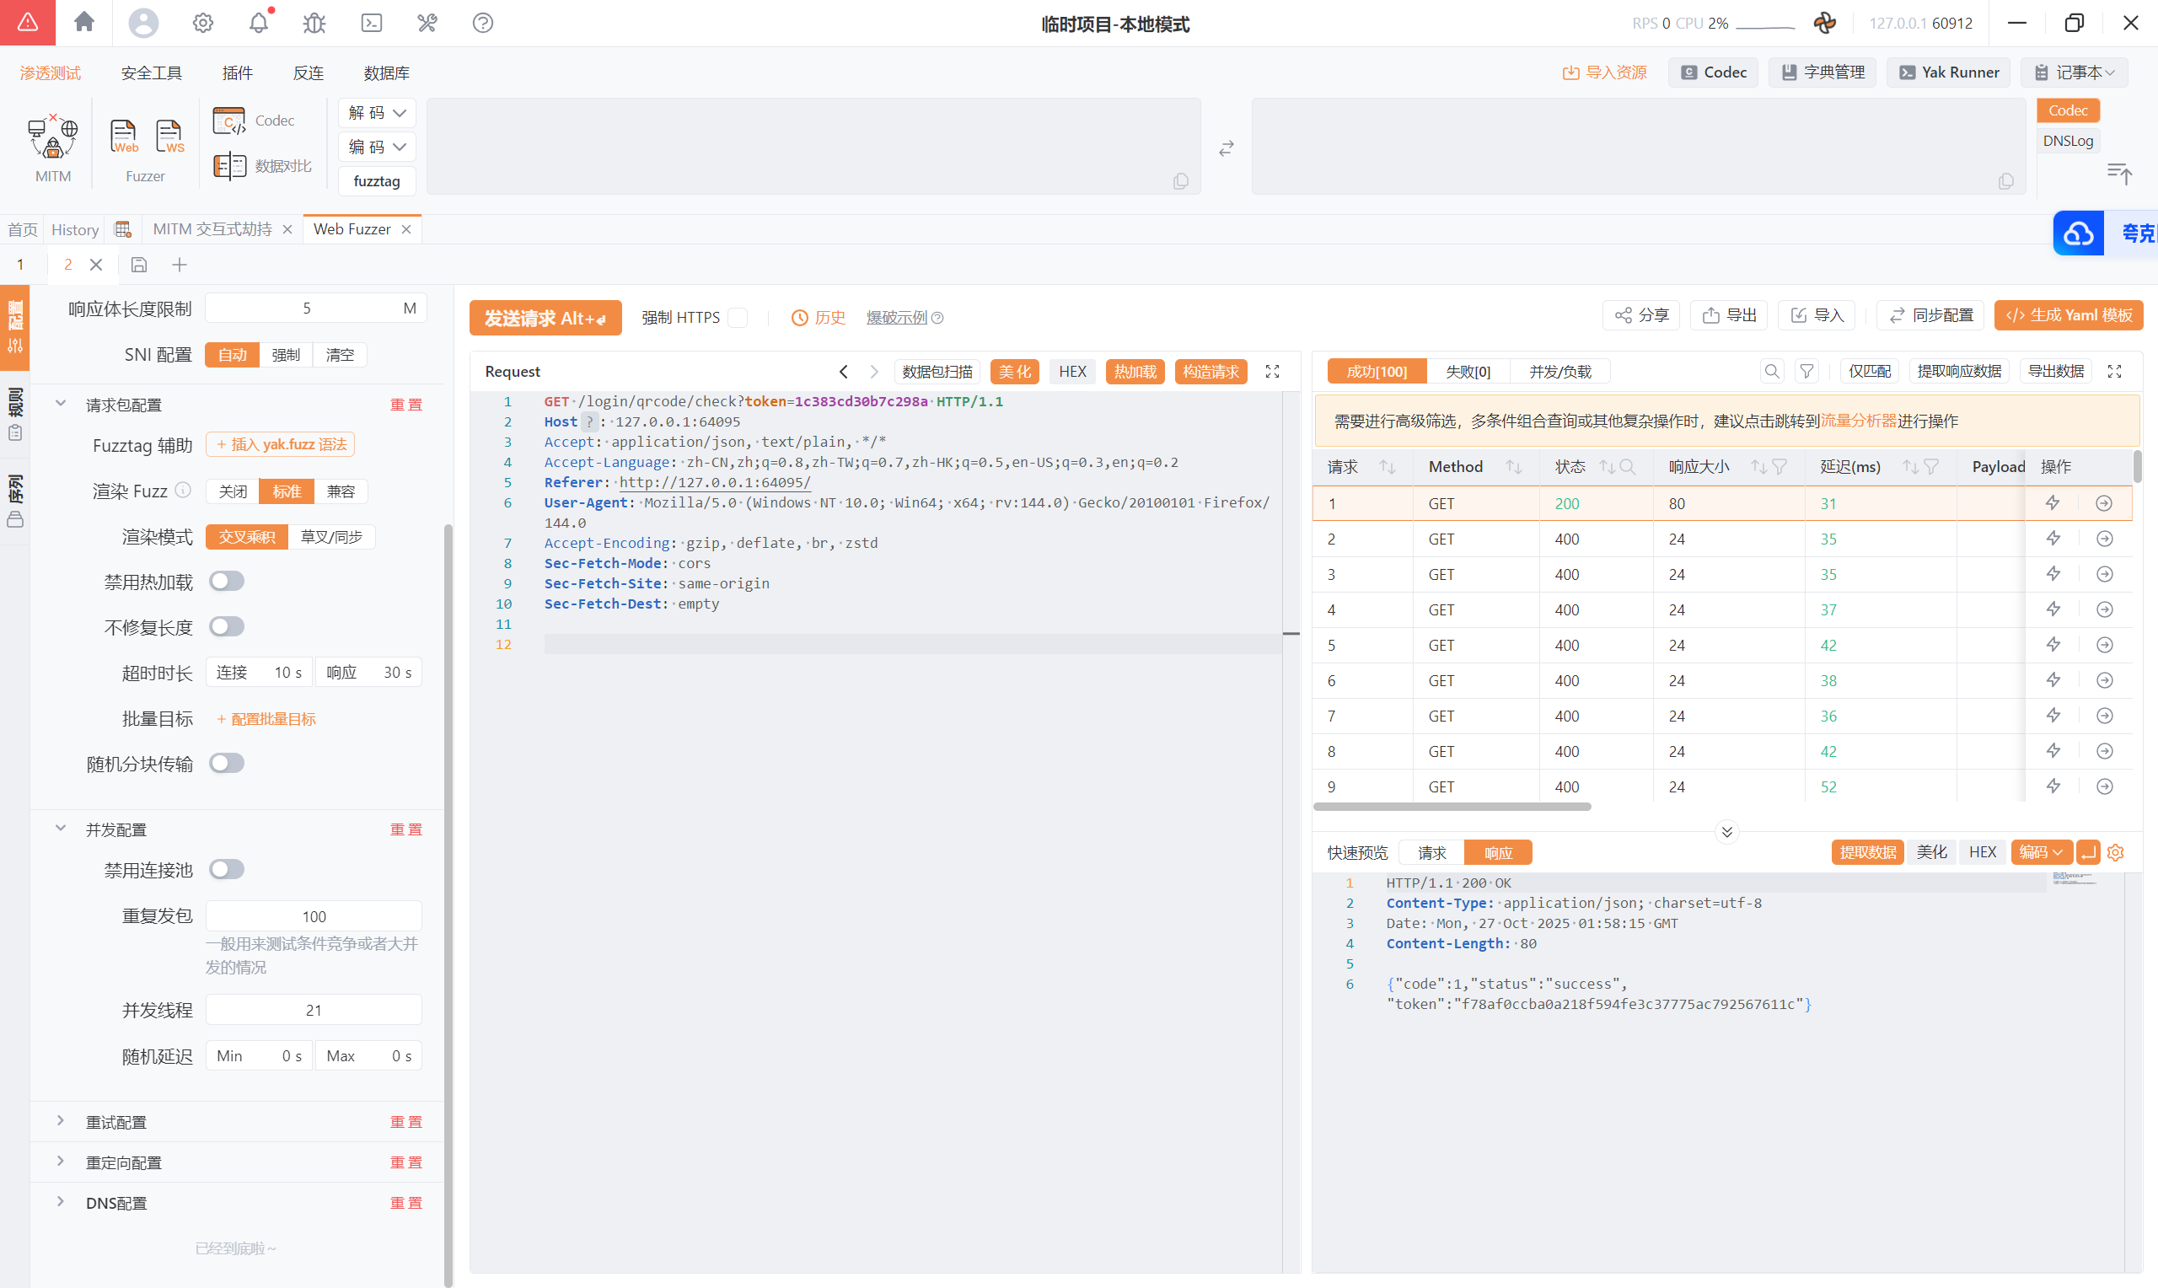The width and height of the screenshot is (2158, 1288).
Task: Open the MITM hijack tool icon
Action: (x=52, y=139)
